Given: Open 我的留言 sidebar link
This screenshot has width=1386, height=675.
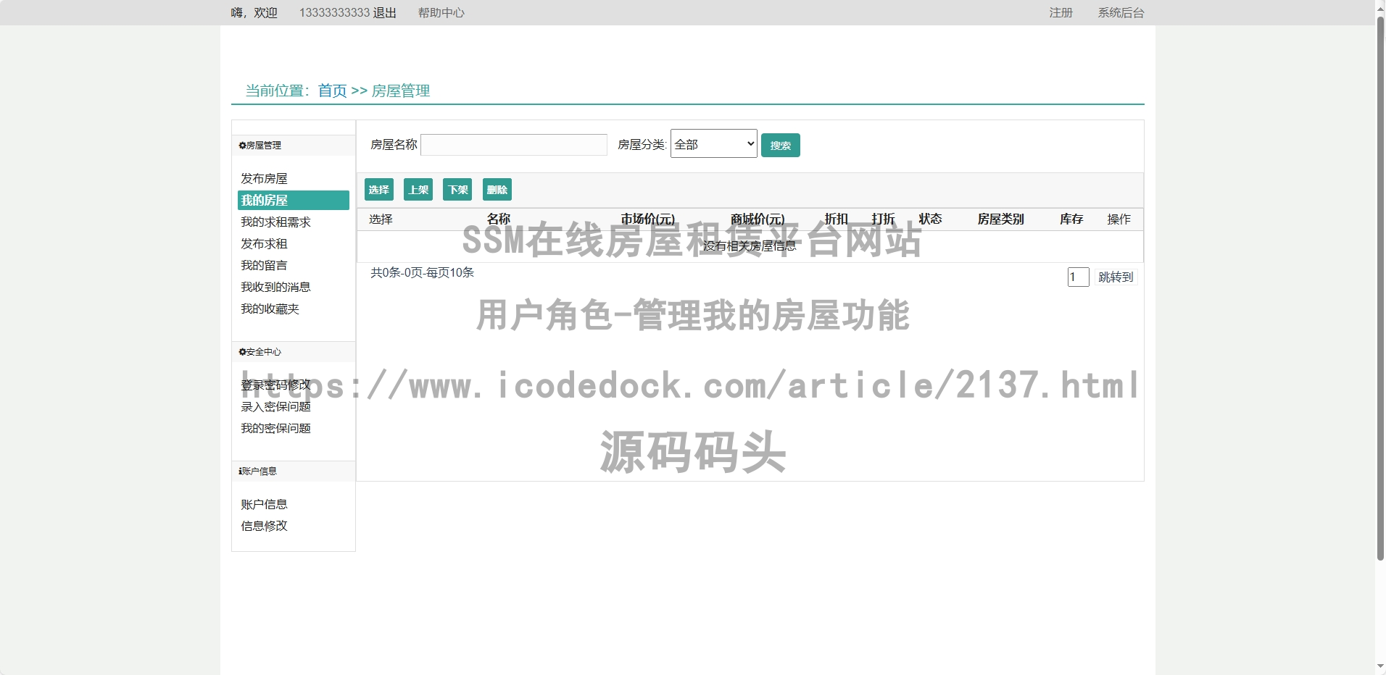Looking at the screenshot, I should (264, 265).
